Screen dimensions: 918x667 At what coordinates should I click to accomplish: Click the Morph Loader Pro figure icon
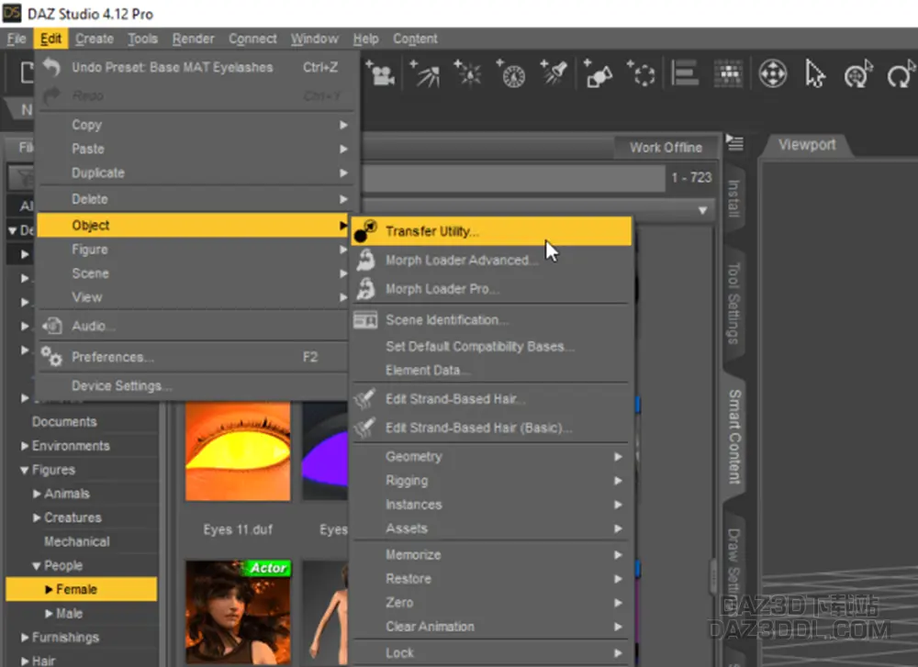[366, 288]
